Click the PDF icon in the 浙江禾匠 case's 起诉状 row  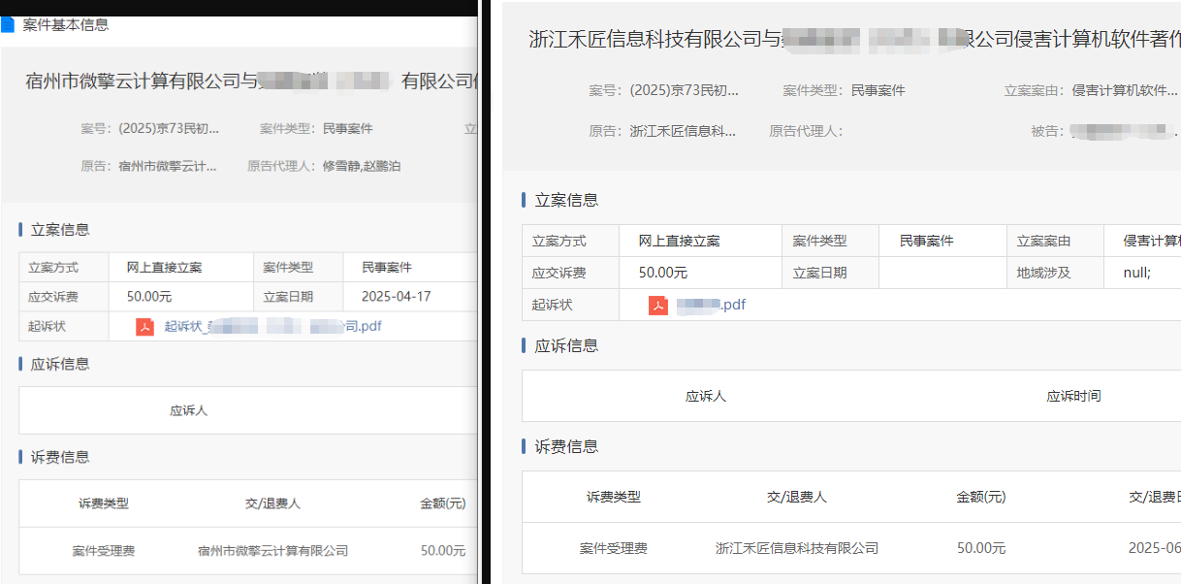click(658, 305)
